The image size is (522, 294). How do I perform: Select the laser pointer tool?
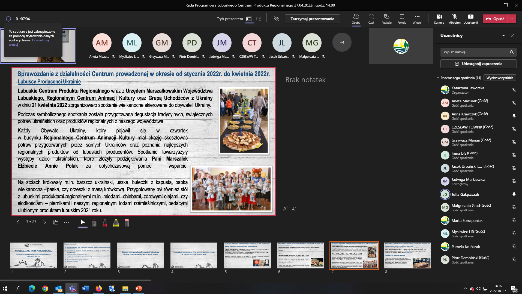pyautogui.click(x=94, y=223)
